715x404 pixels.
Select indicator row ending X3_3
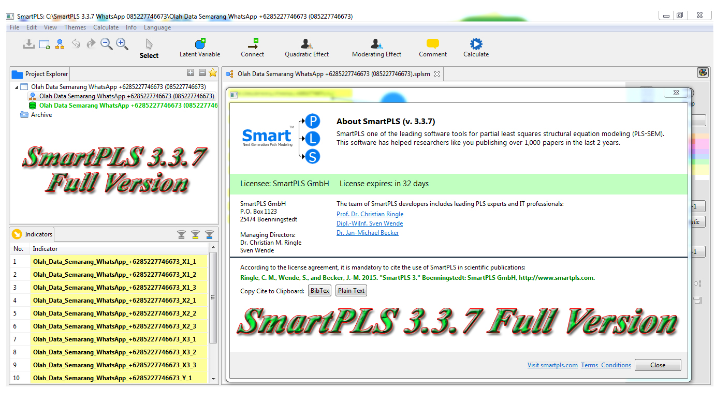[x=109, y=365]
